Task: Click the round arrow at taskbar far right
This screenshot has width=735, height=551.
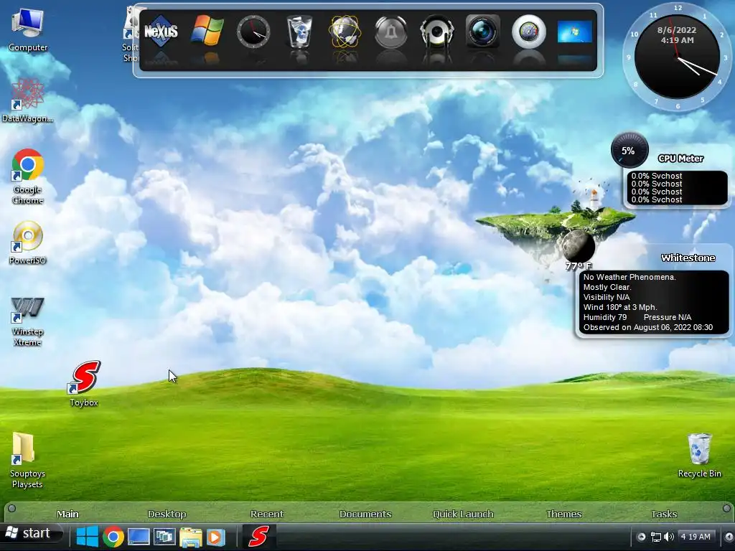Action: (729, 537)
